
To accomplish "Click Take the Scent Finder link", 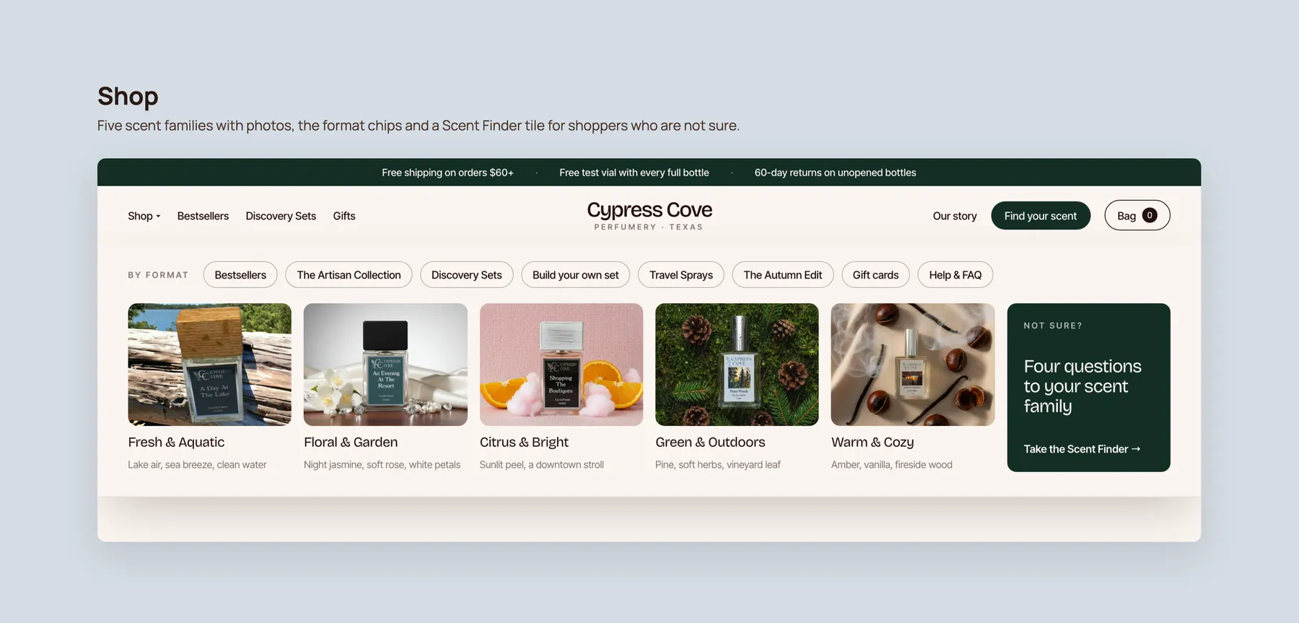I will tap(1082, 449).
